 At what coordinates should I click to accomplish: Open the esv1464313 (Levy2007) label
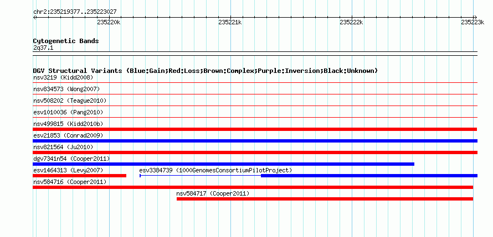(68, 170)
